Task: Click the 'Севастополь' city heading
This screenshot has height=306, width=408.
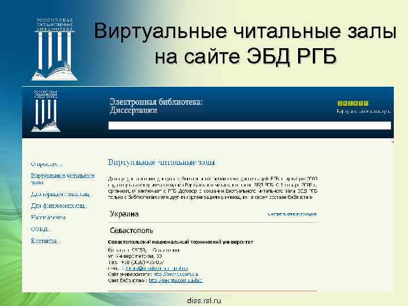Action: click(131, 230)
